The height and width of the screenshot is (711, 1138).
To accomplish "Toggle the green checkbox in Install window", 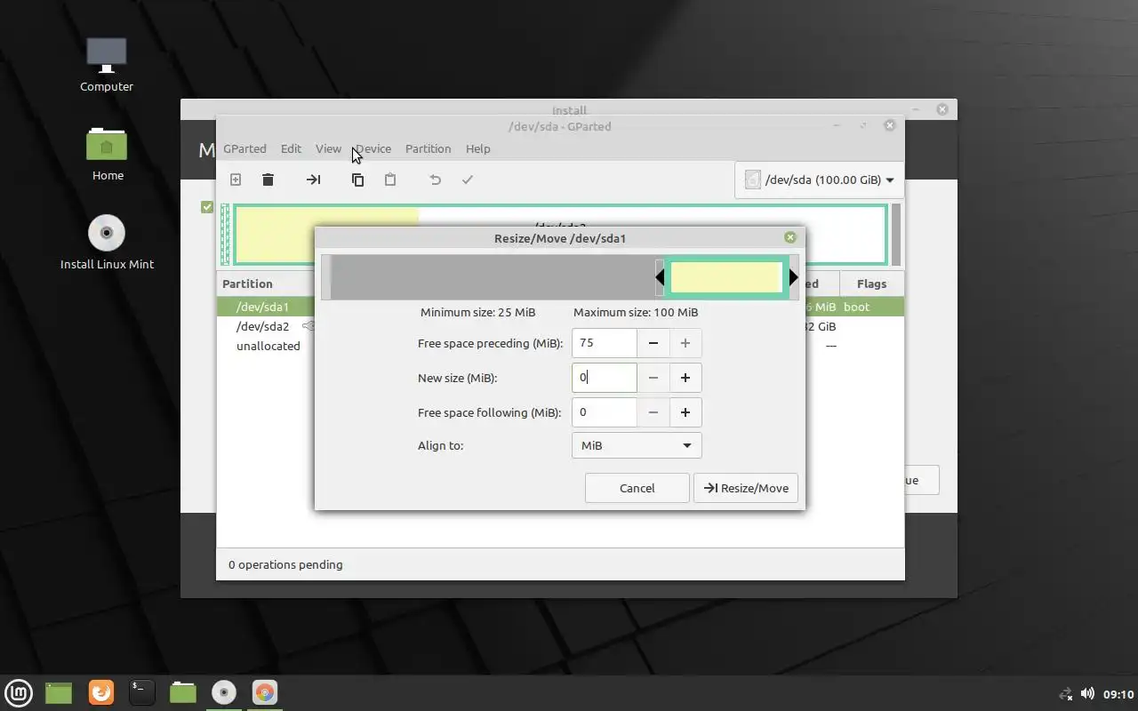I will point(207,207).
